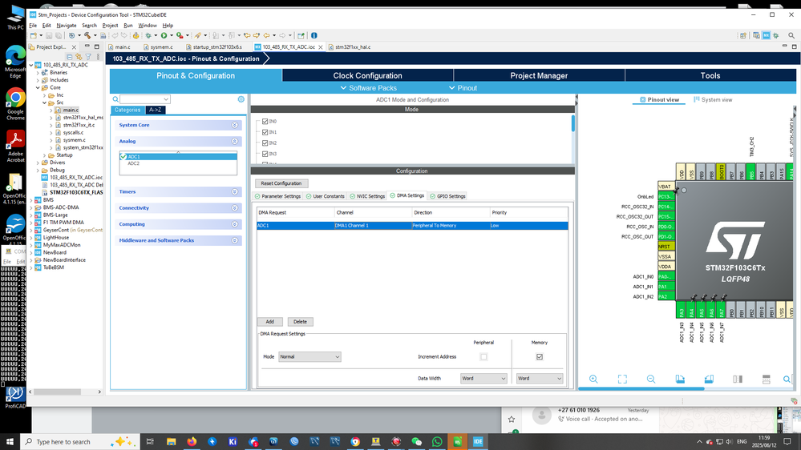This screenshot has width=801, height=450.
Task: Open Peripheral data width dropdown
Action: point(483,379)
